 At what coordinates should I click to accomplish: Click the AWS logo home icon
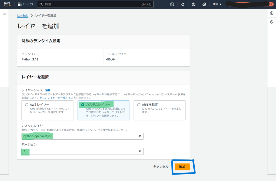pyautogui.click(x=7, y=4)
